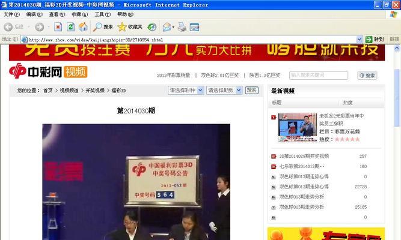The width and height of the screenshot is (401, 240).
Task: Click the video icon beside 七乐彩第2014013期
Action: coord(274,166)
